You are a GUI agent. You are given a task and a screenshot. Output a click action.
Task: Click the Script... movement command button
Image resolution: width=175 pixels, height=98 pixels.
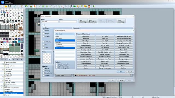click(x=124, y=68)
